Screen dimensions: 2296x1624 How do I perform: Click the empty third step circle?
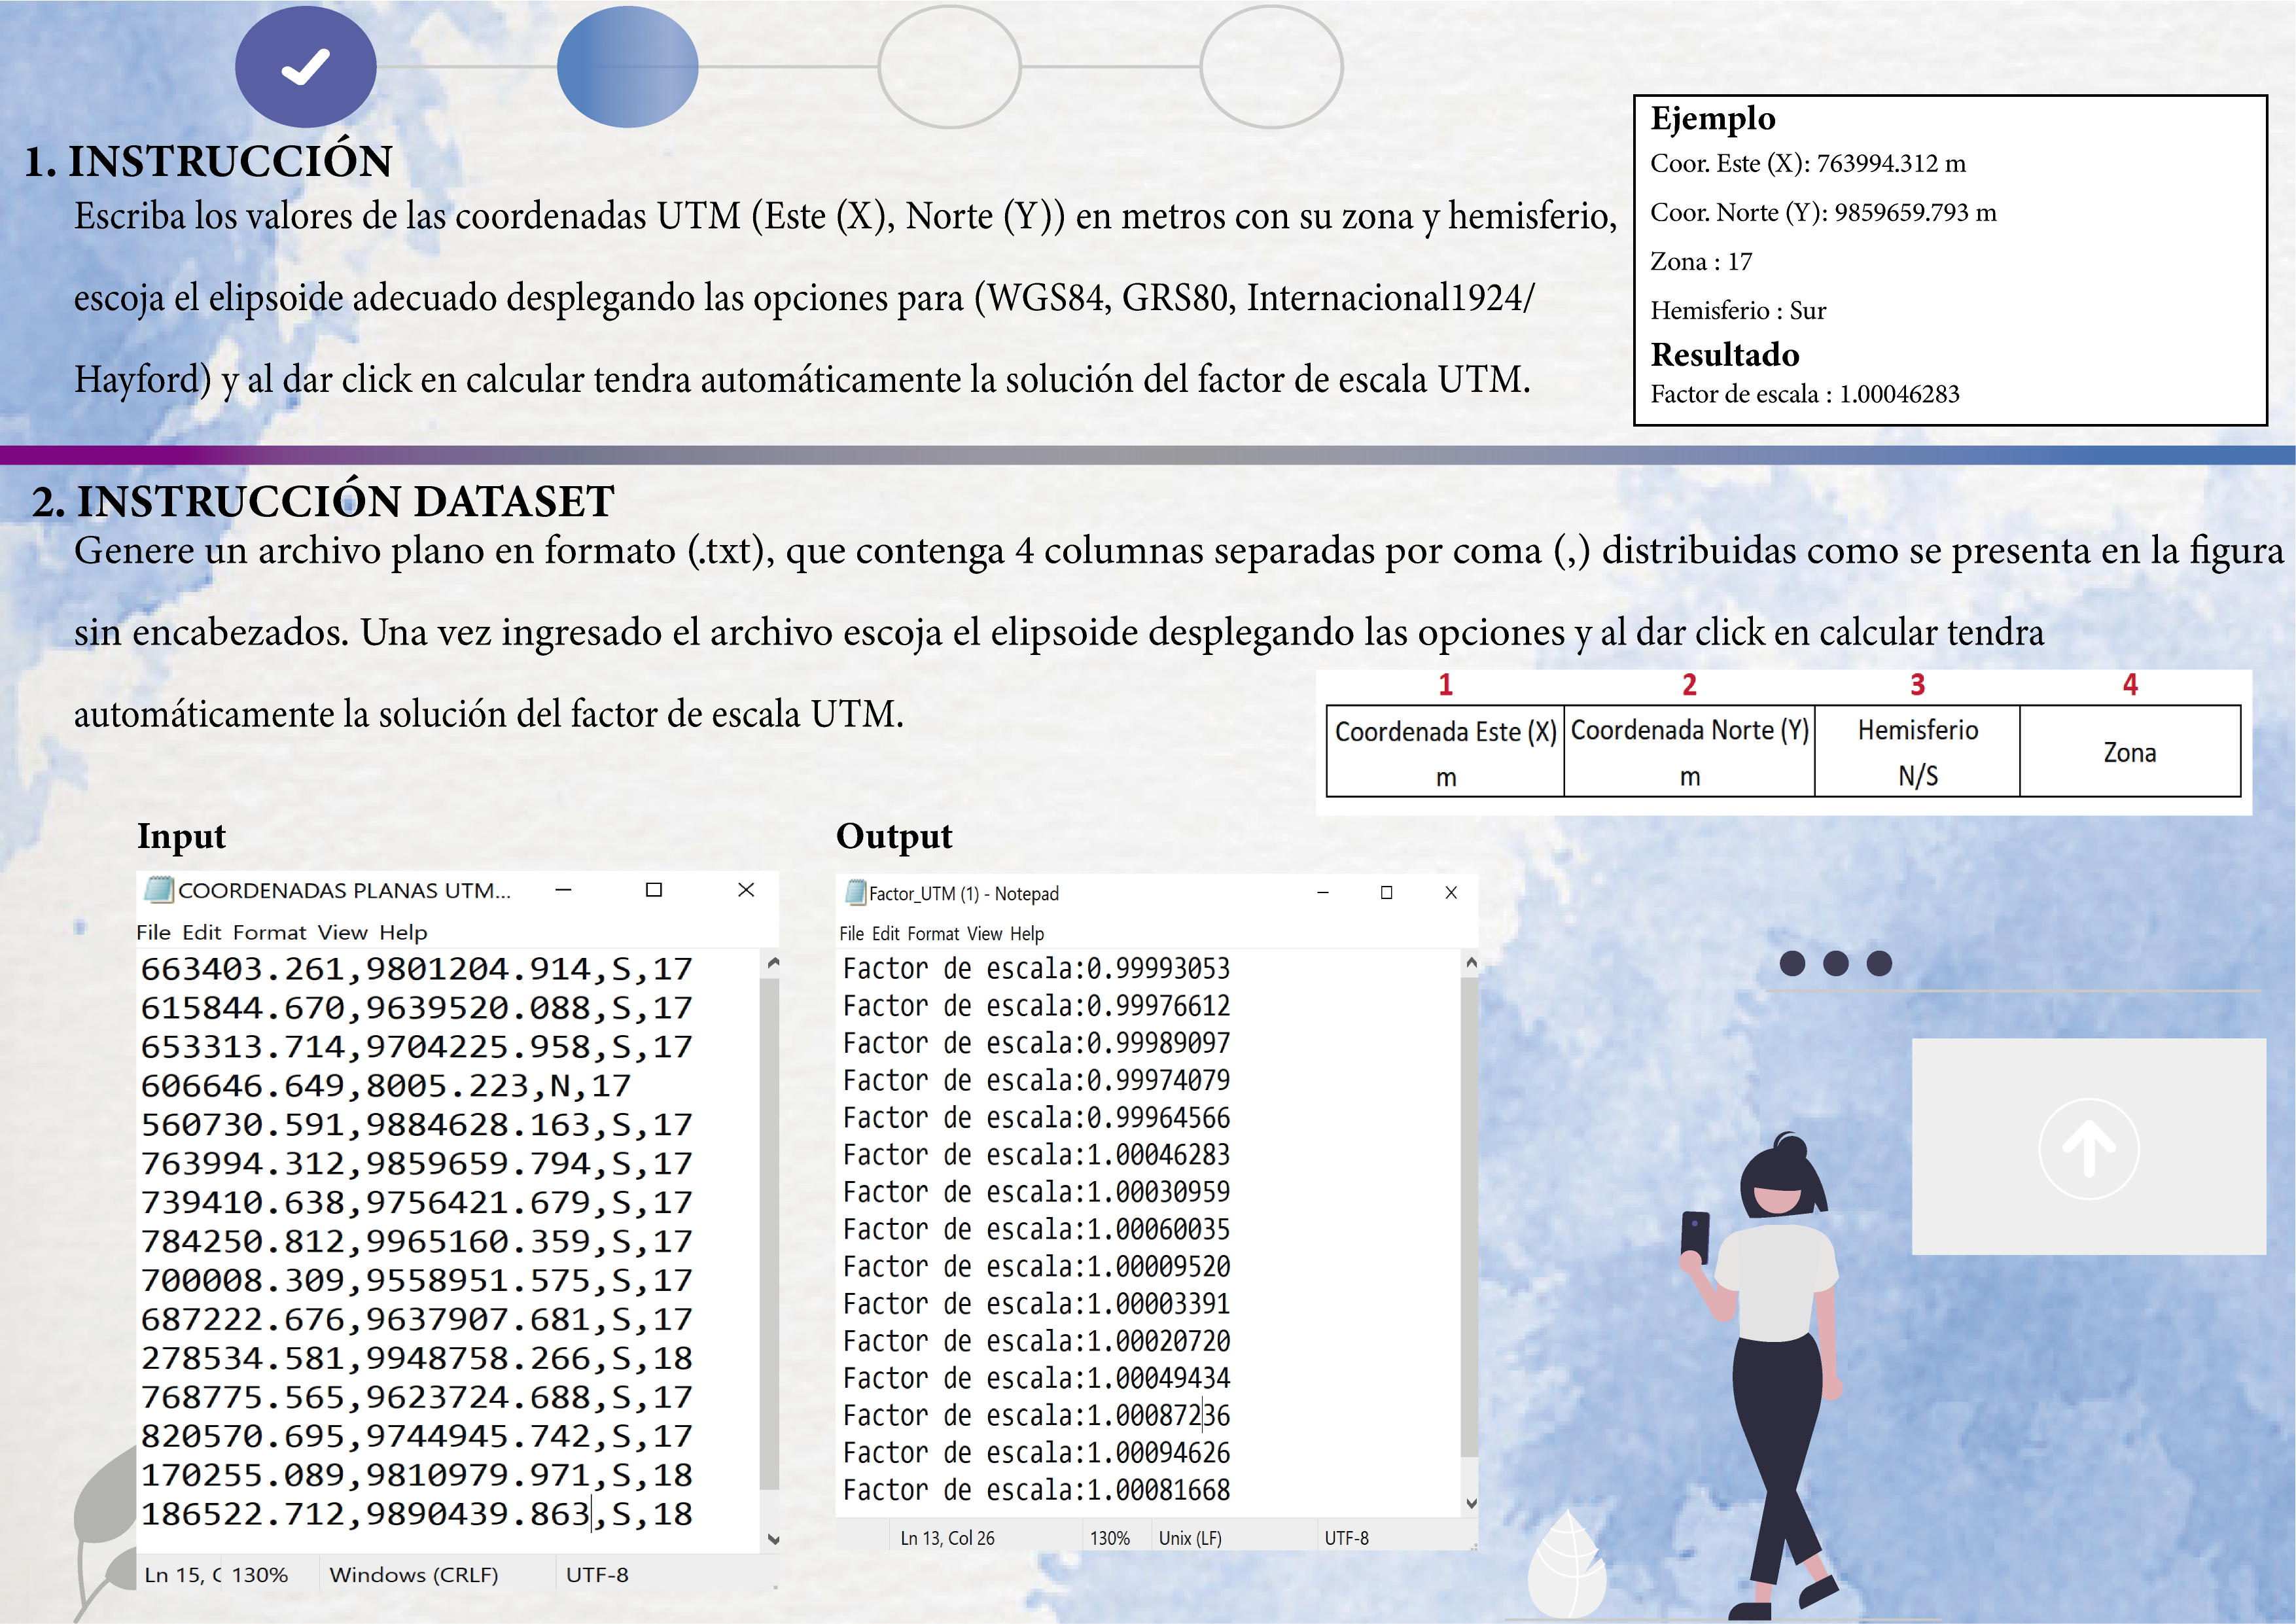[949, 67]
